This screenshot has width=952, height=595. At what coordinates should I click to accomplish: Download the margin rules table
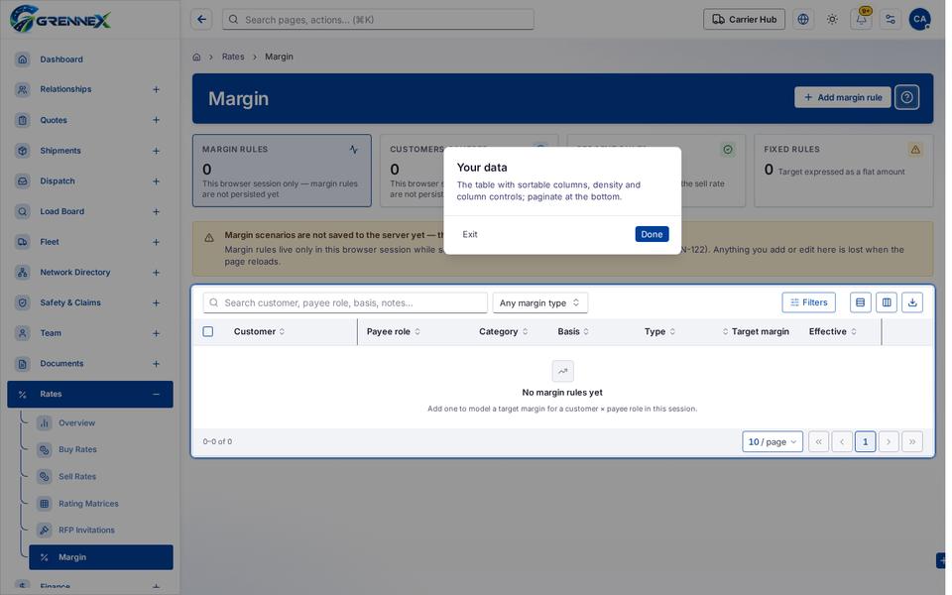(912, 302)
